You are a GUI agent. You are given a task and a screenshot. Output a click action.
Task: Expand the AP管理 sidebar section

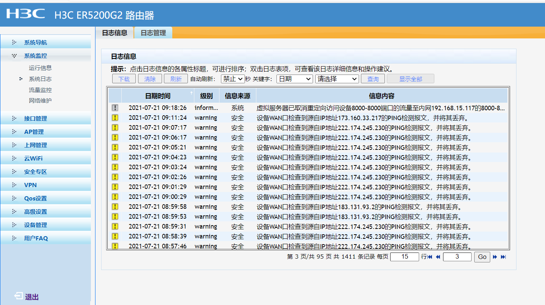click(46, 132)
